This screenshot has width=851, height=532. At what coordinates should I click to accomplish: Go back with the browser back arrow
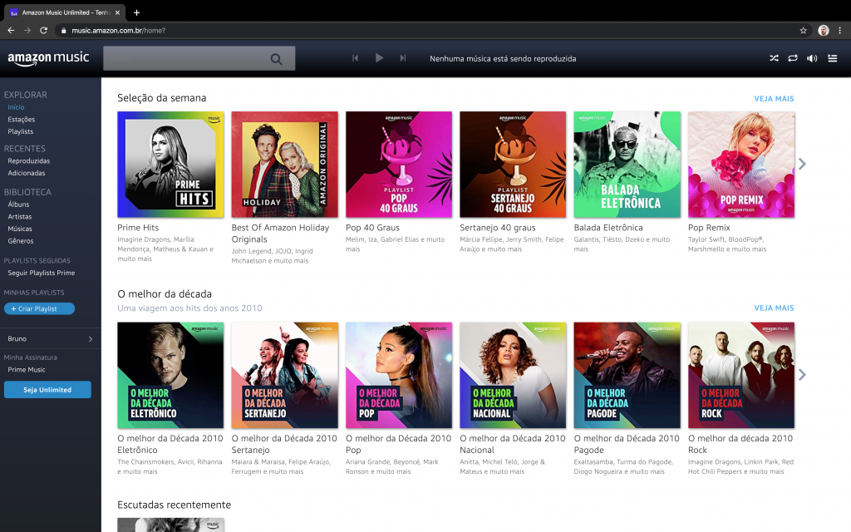click(11, 31)
